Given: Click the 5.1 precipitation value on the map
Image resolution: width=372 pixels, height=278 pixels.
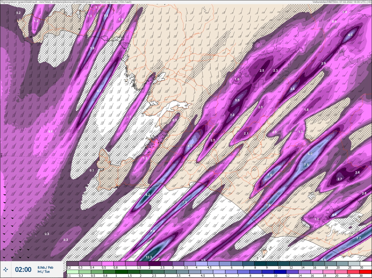Looking at the screenshot, I should (x=106, y=16).
